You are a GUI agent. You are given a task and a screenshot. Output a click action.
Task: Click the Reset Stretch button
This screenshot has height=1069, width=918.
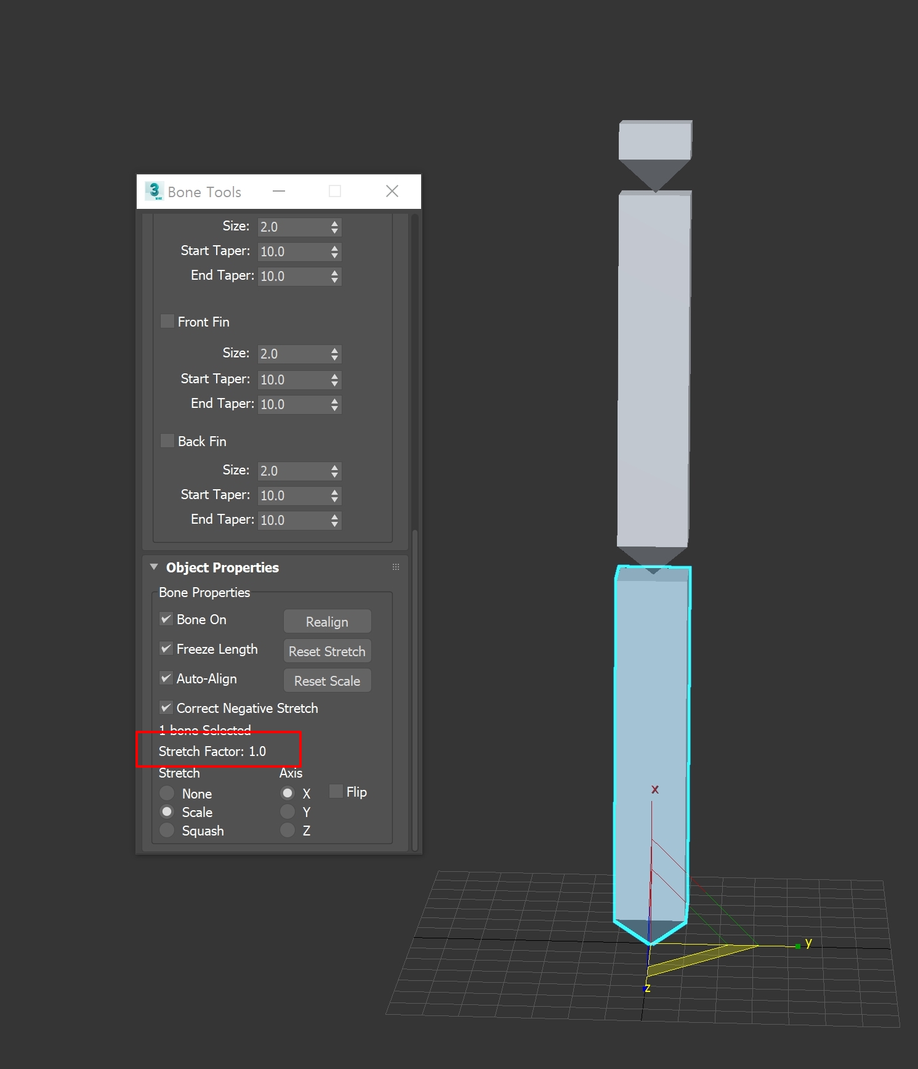[x=327, y=651]
